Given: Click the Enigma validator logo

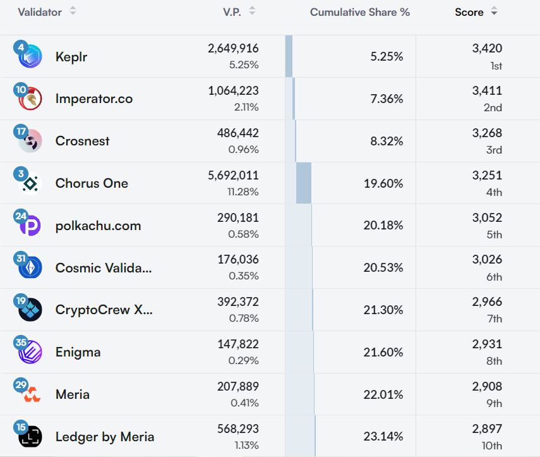Looking at the screenshot, I should click(30, 352).
